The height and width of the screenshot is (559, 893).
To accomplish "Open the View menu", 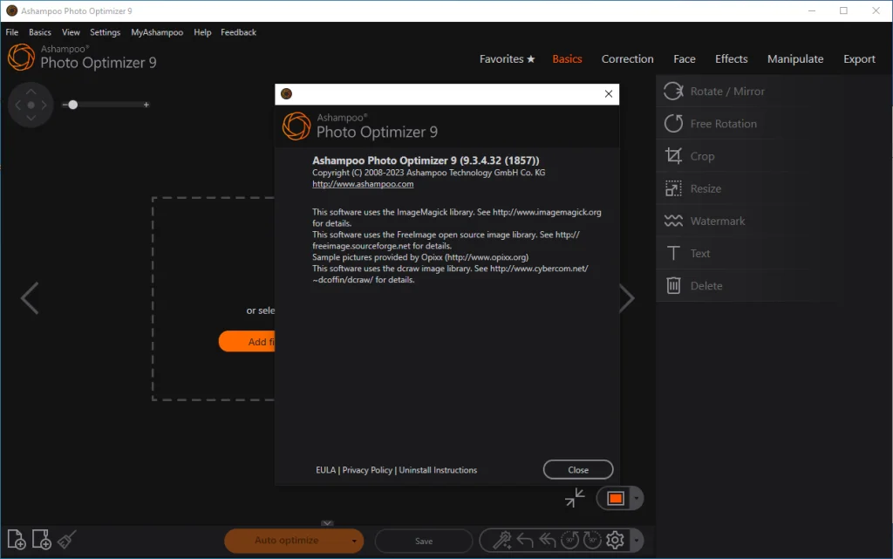I will [x=71, y=32].
